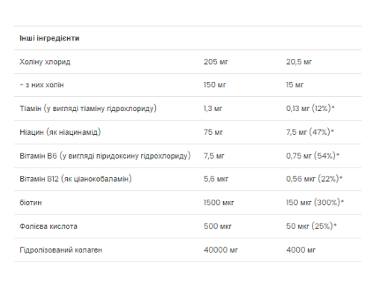Click the '7,5 мг (47%)*' cell
373x298 pixels.
tap(310, 132)
